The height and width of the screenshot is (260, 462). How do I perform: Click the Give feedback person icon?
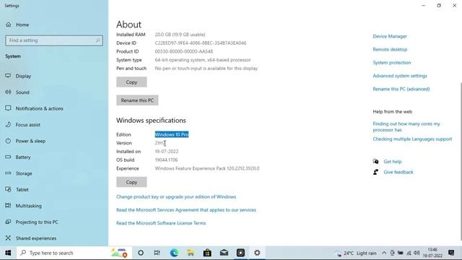pyautogui.click(x=375, y=172)
